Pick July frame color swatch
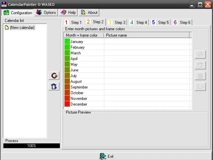This screenshot has width=213, height=160. tap(67, 76)
